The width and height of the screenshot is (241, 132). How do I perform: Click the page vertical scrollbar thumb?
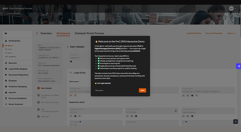pos(240,21)
